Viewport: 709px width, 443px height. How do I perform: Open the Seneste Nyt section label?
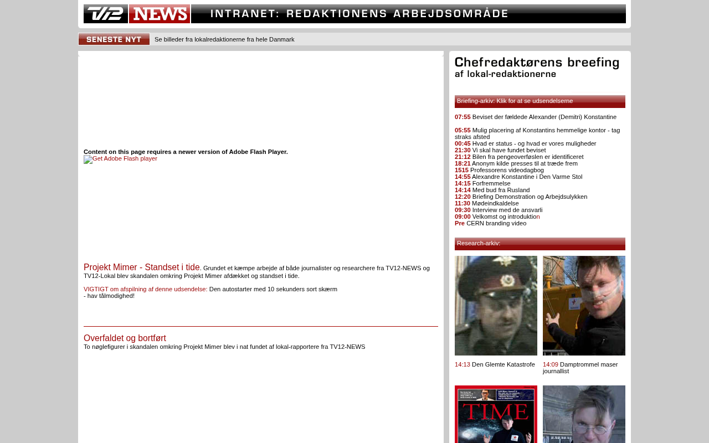(114, 39)
